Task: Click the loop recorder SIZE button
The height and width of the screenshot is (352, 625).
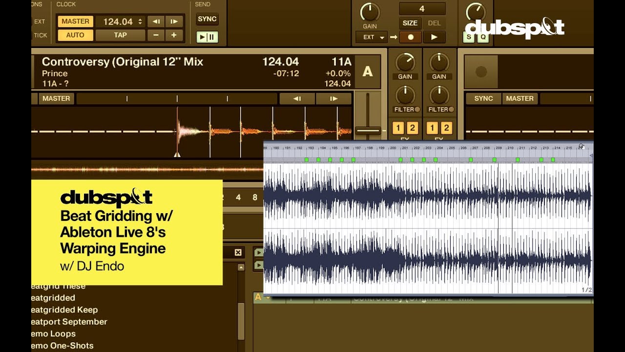Action: (410, 23)
